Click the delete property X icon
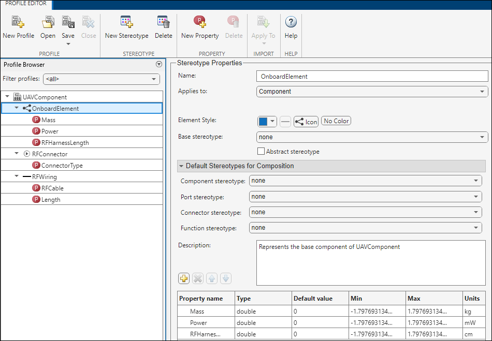Screen dimensions: 492x341 [198, 278]
